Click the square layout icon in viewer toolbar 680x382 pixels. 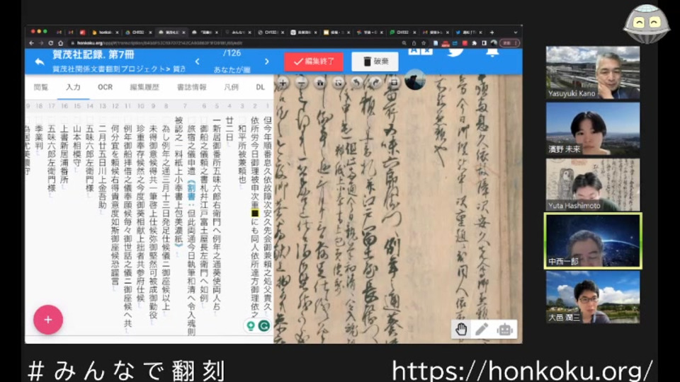pos(394,83)
